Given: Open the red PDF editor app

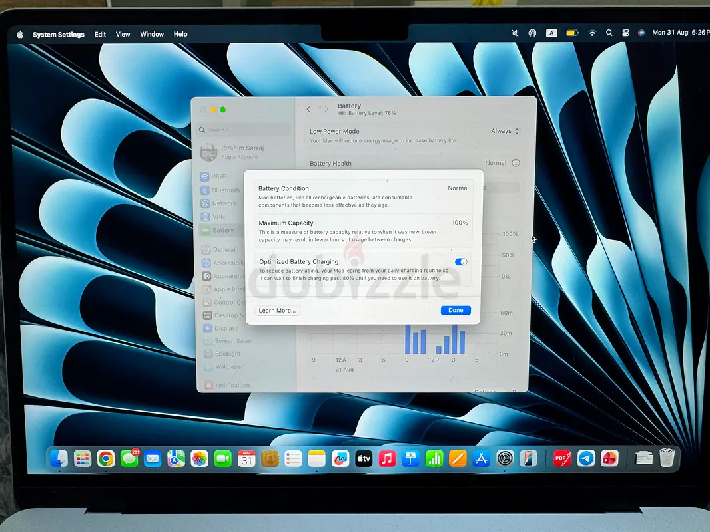Looking at the screenshot, I should point(562,459).
